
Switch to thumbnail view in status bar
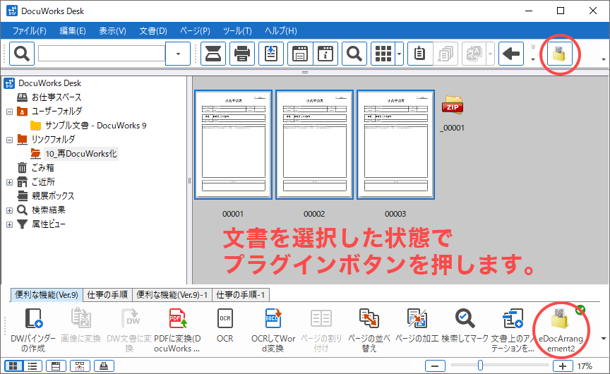click(13, 366)
